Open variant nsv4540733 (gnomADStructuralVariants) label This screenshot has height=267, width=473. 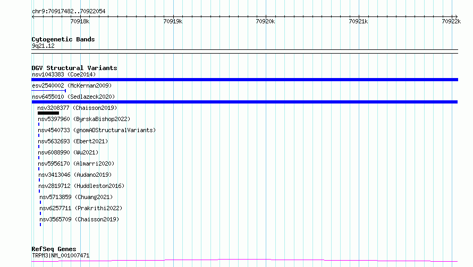(x=97, y=130)
